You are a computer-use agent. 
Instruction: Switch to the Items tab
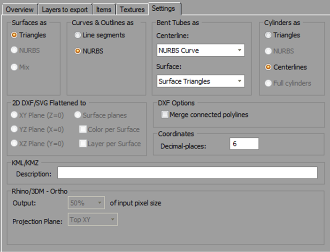point(104,9)
